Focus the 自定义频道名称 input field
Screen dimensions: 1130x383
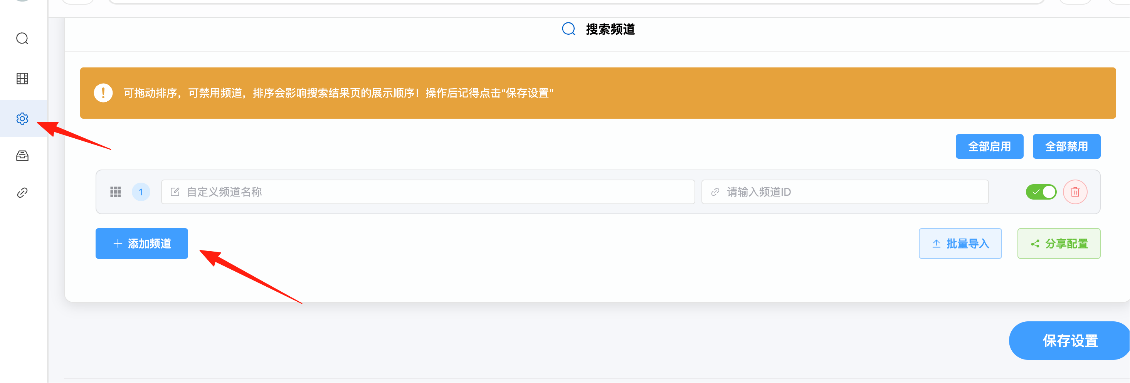428,192
